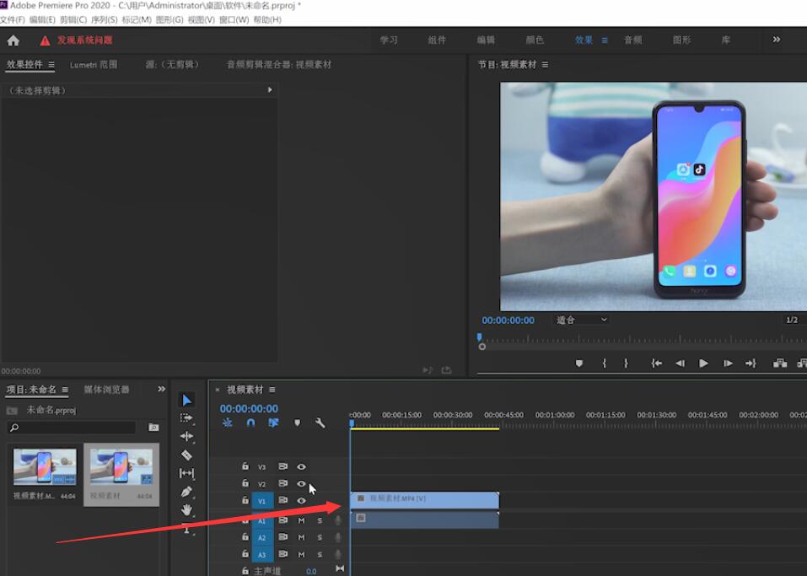The height and width of the screenshot is (576, 807).
Task: Select the Hand tool
Action: tap(186, 509)
